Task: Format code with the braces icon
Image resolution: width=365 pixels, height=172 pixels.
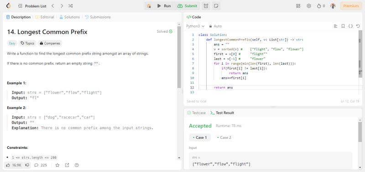Action: [350, 26]
